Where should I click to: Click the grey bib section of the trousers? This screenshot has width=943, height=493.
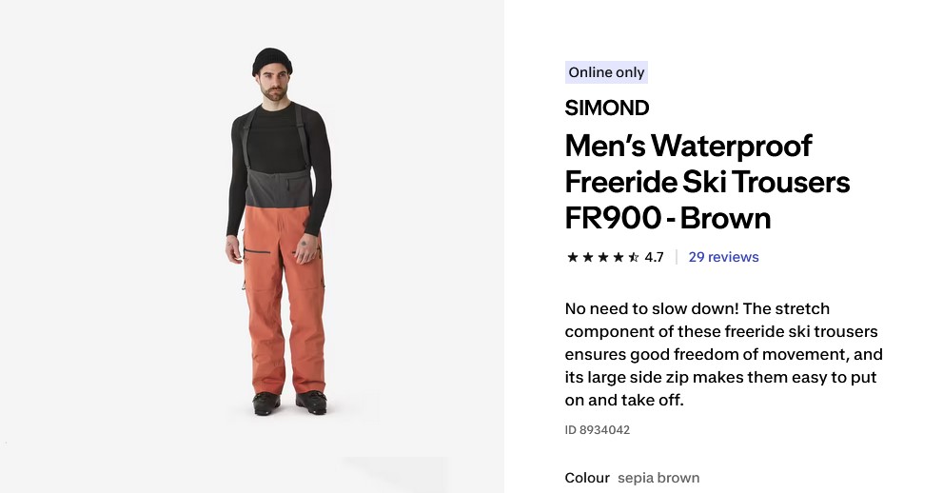pyautogui.click(x=279, y=188)
